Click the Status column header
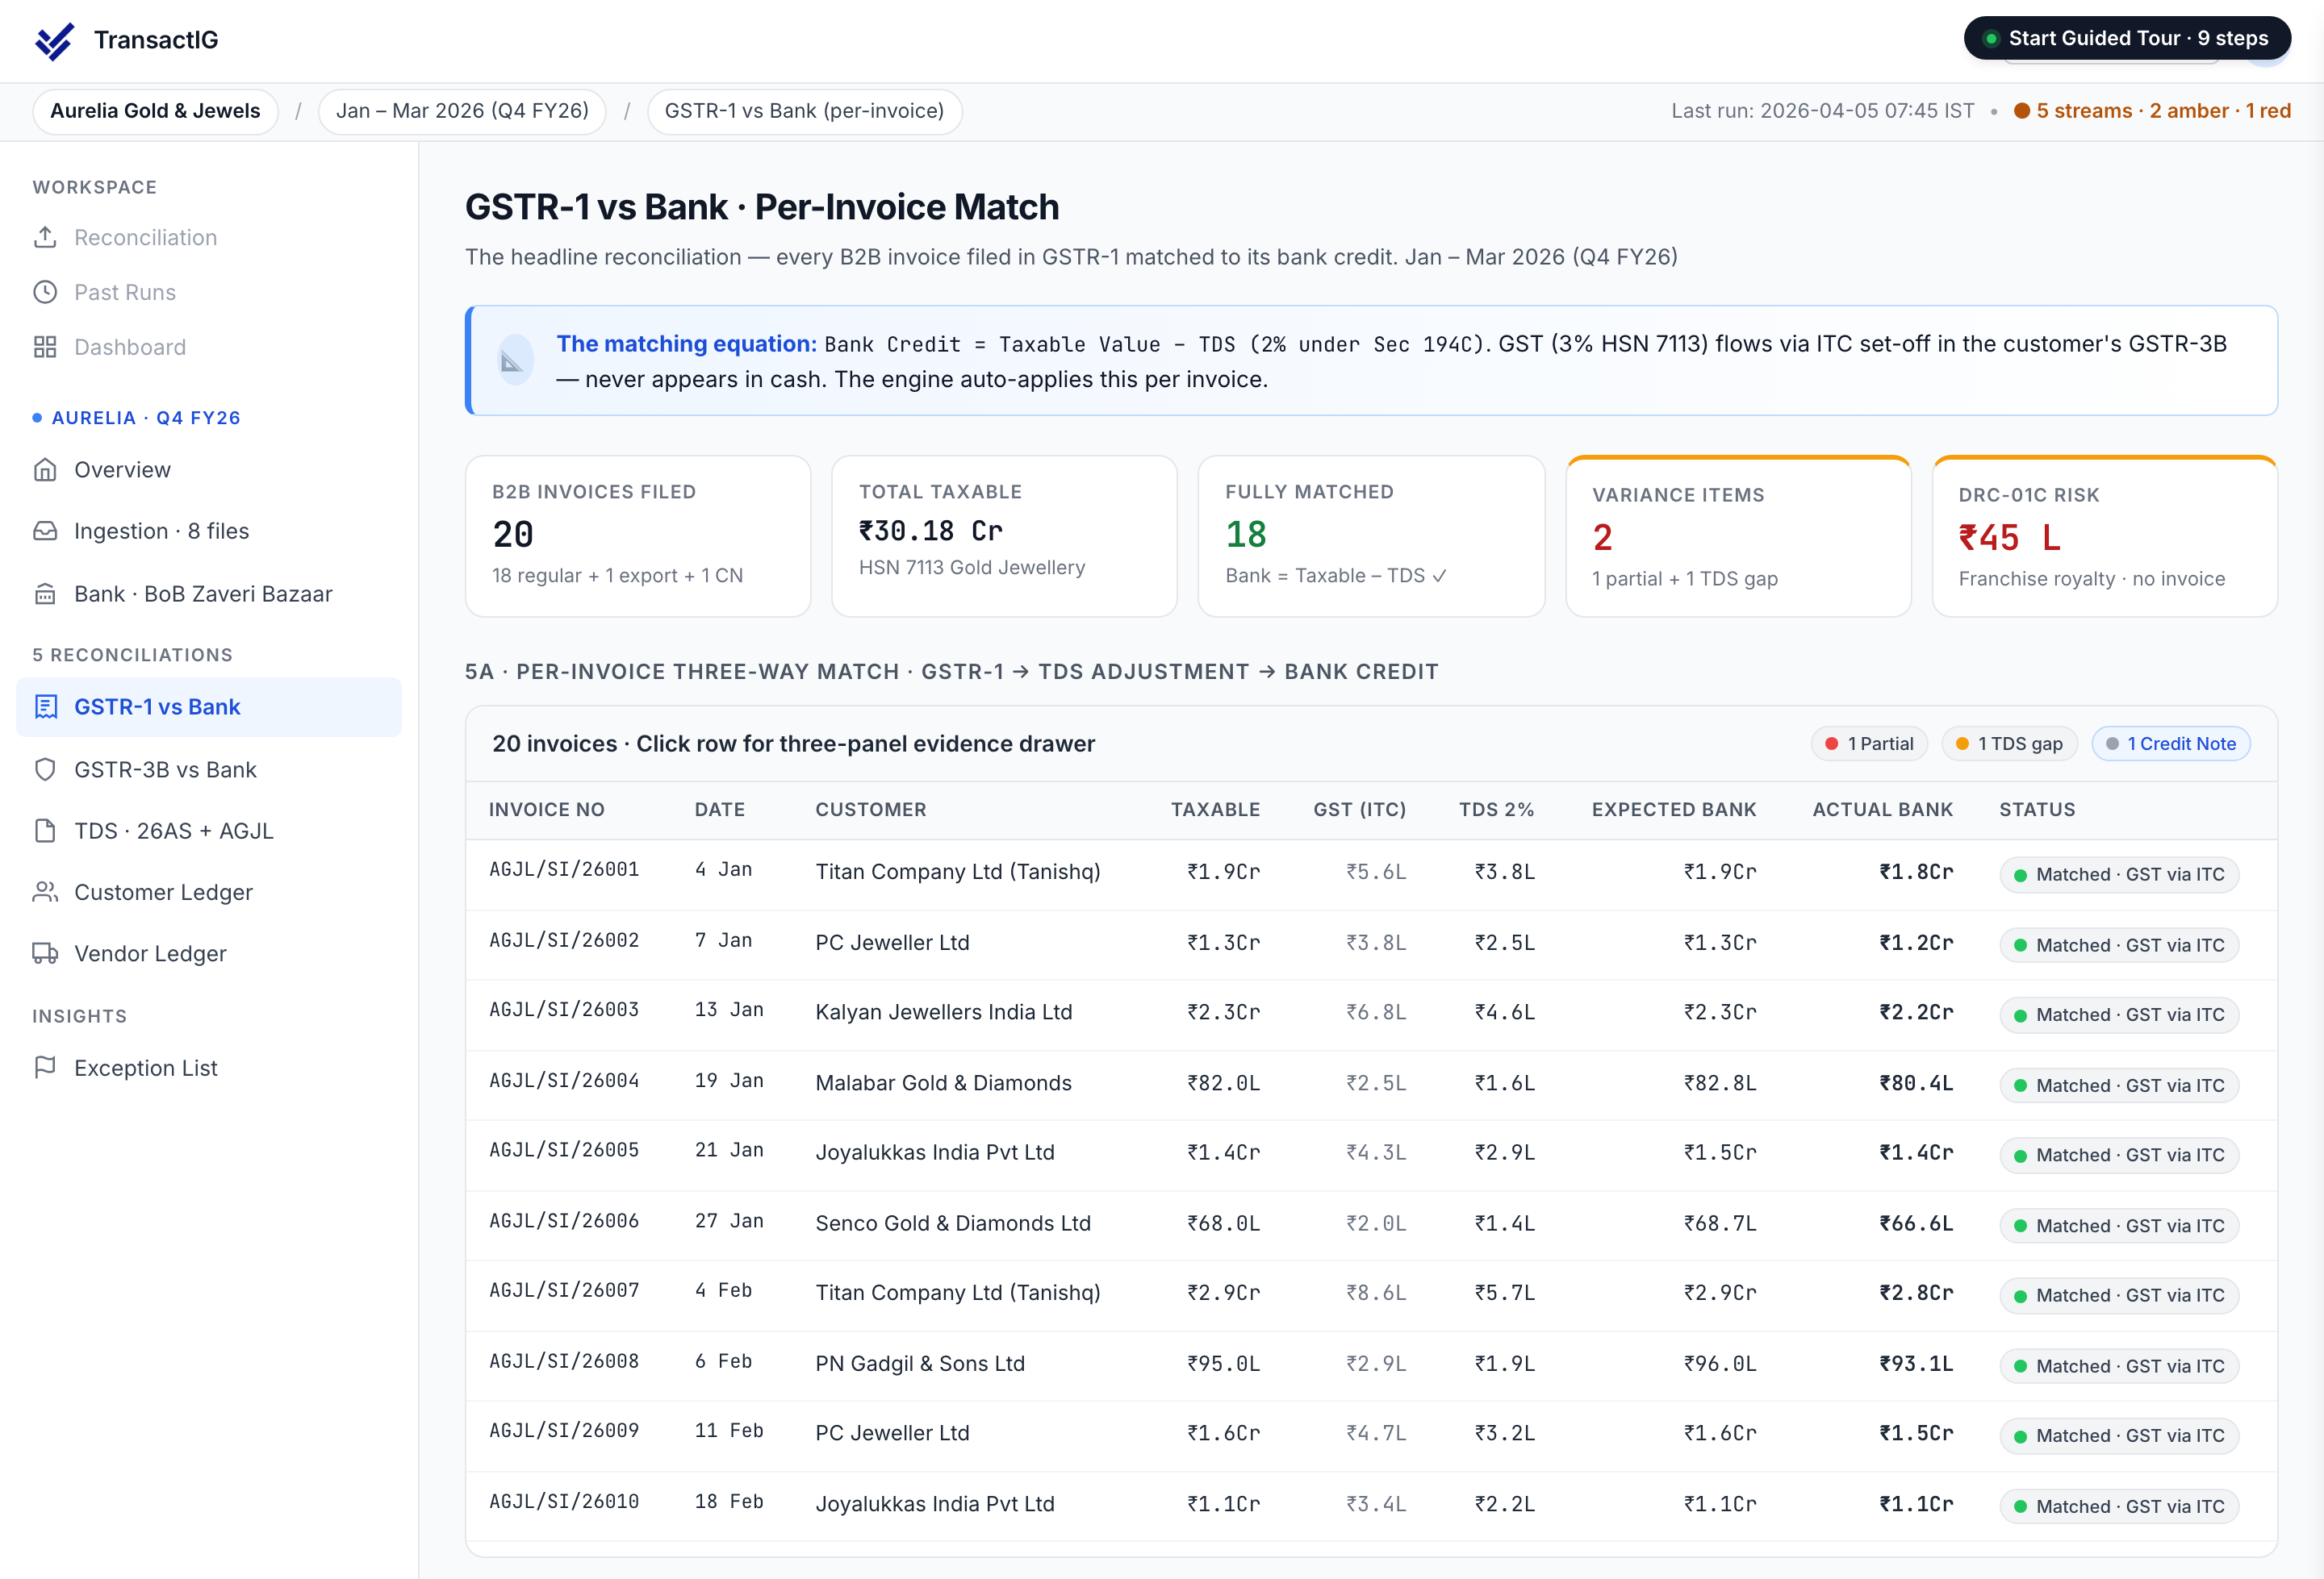This screenshot has height=1579, width=2324. [2037, 810]
